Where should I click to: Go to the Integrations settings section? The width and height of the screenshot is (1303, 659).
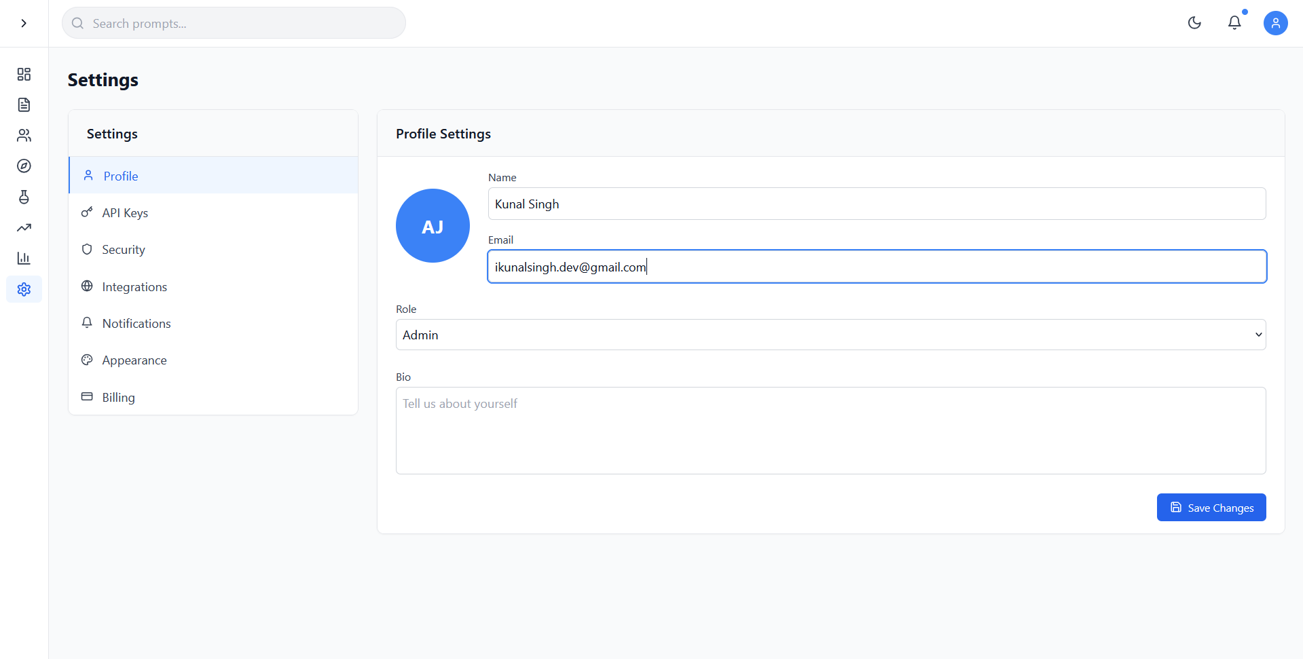point(134,287)
